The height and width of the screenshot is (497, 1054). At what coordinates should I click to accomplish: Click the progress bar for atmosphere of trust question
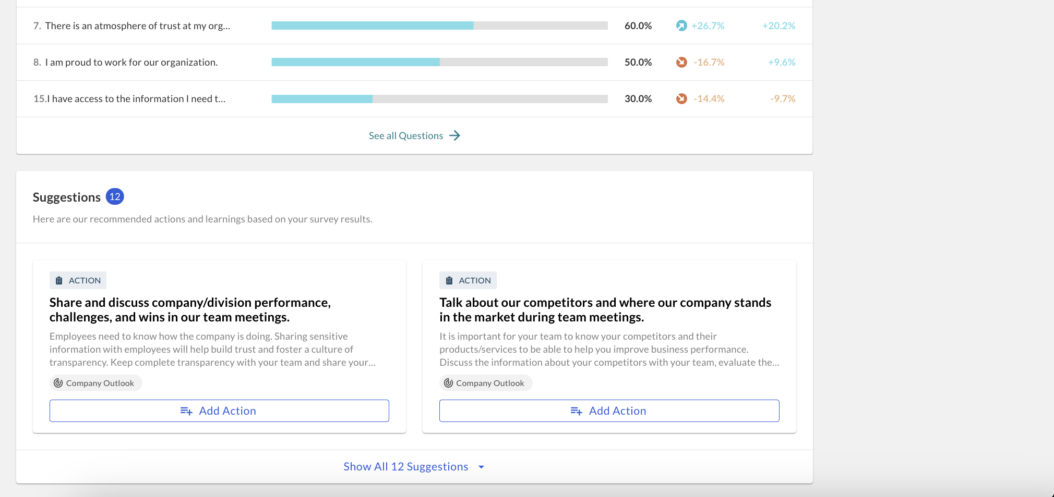(x=440, y=26)
